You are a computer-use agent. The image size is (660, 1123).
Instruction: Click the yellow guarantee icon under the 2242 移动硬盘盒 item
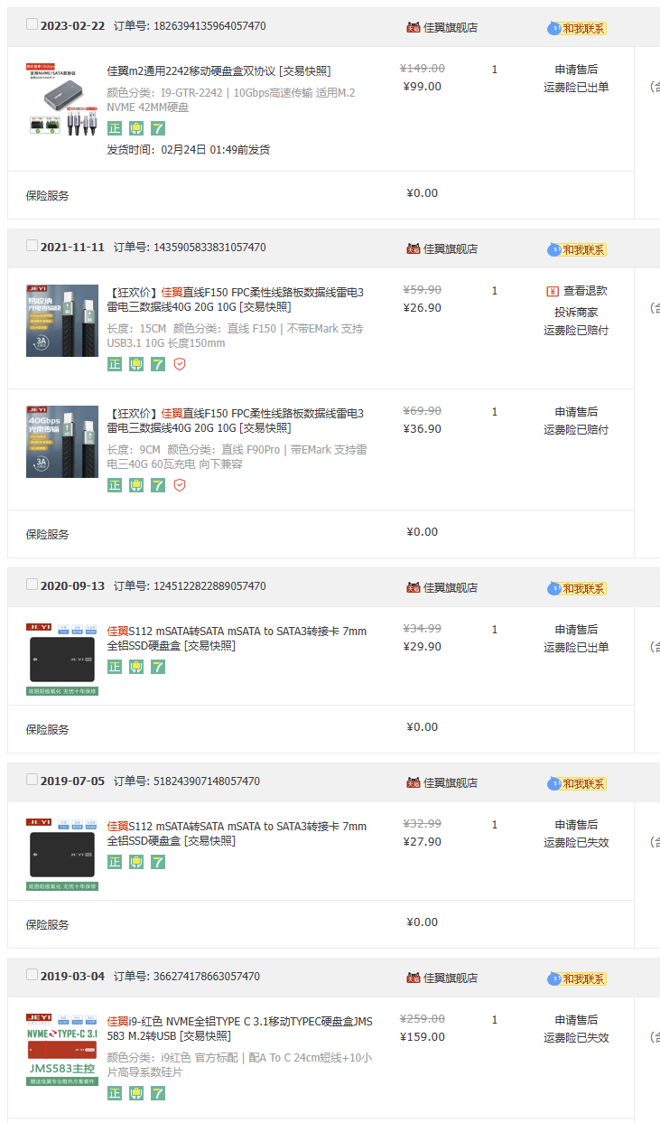[136, 128]
